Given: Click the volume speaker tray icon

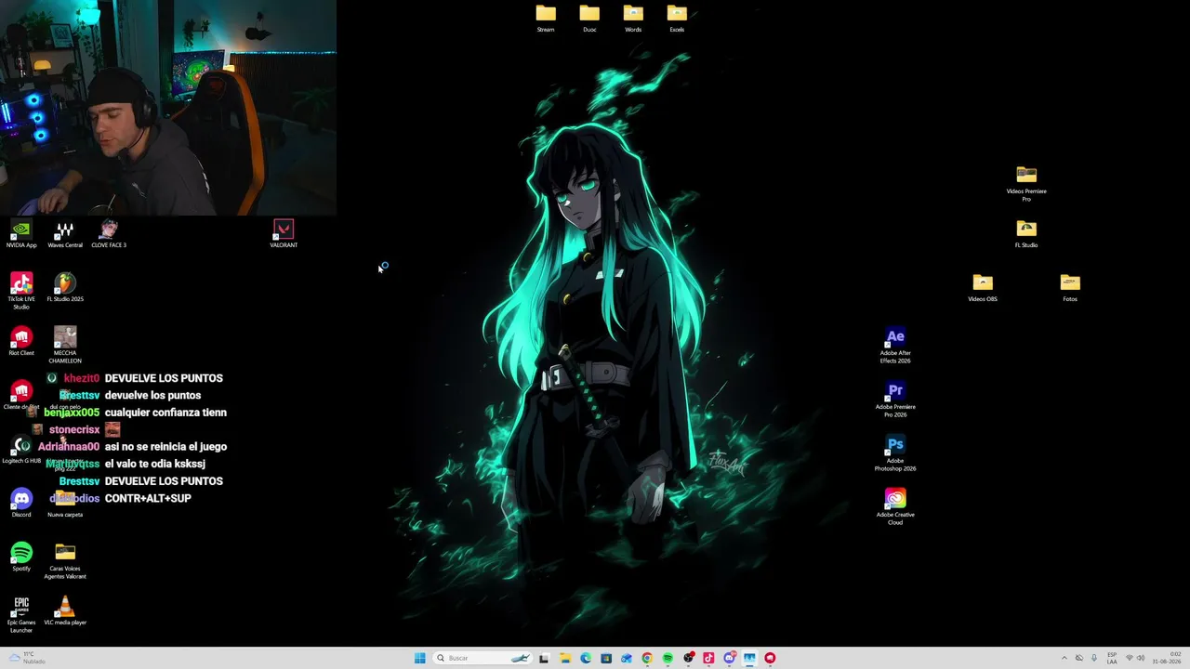Looking at the screenshot, I should pos(1141,658).
